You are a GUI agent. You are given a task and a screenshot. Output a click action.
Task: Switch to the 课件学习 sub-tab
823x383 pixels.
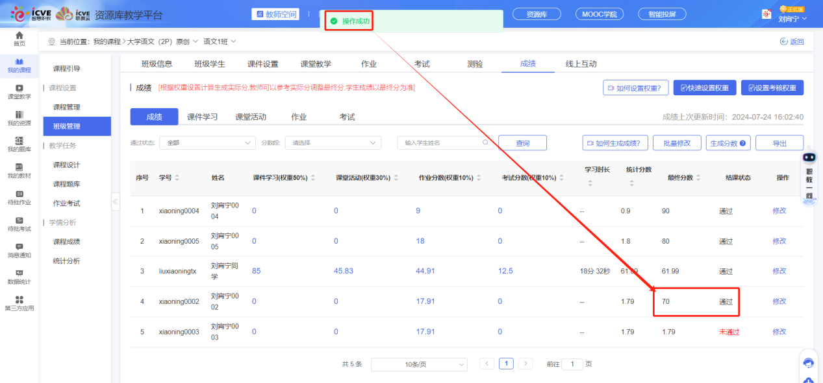[202, 117]
